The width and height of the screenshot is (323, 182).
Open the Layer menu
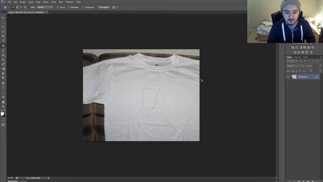[x=31, y=2]
